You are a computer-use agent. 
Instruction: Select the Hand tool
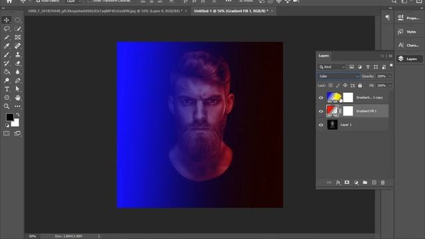pyautogui.click(x=18, y=98)
